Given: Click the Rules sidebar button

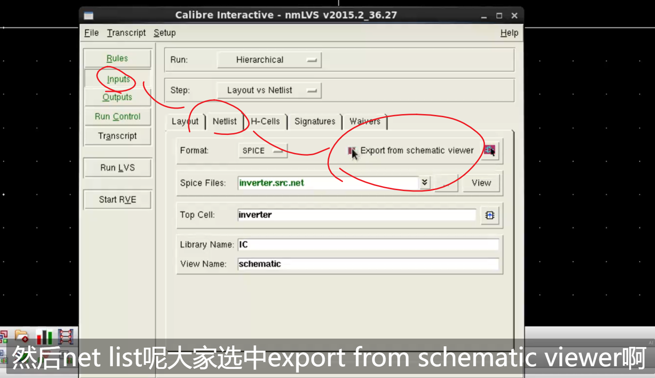Looking at the screenshot, I should 117,58.
